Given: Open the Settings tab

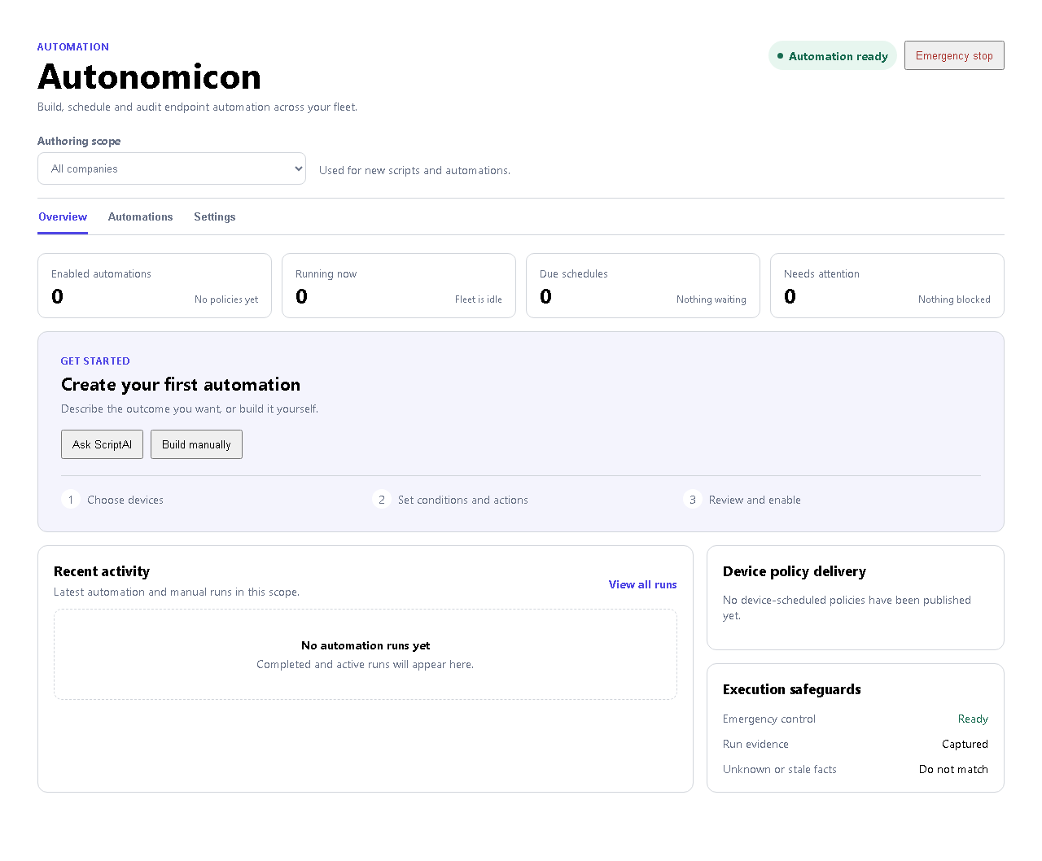Looking at the screenshot, I should click(215, 216).
